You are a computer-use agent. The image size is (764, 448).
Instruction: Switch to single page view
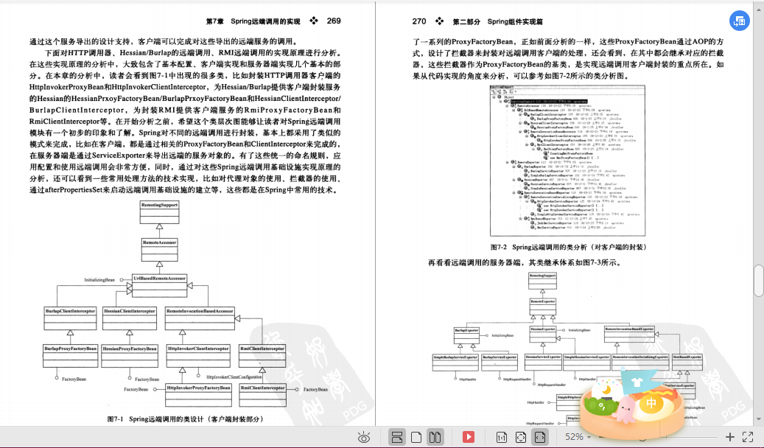[416, 437]
